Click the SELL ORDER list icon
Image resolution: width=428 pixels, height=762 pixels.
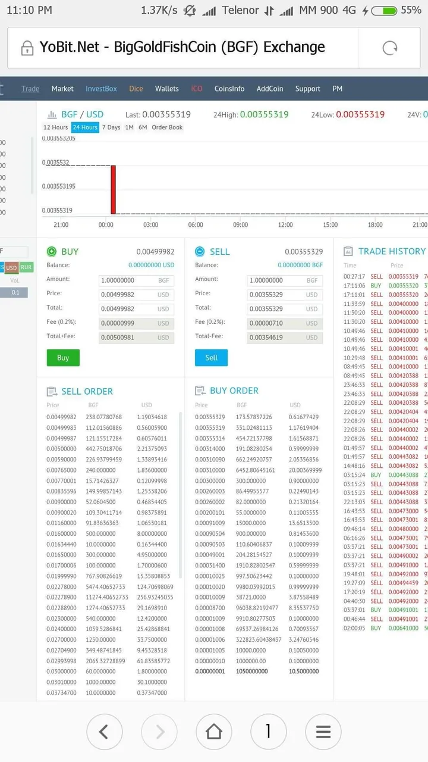tap(52, 392)
